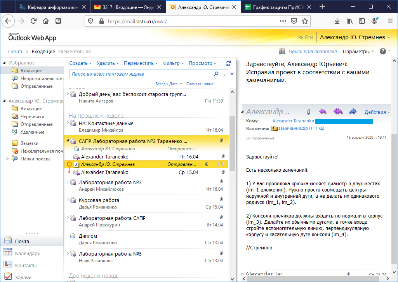The image size is (398, 282).
Task: Switch to the График защиты ПрИС tab
Action: point(278,7)
